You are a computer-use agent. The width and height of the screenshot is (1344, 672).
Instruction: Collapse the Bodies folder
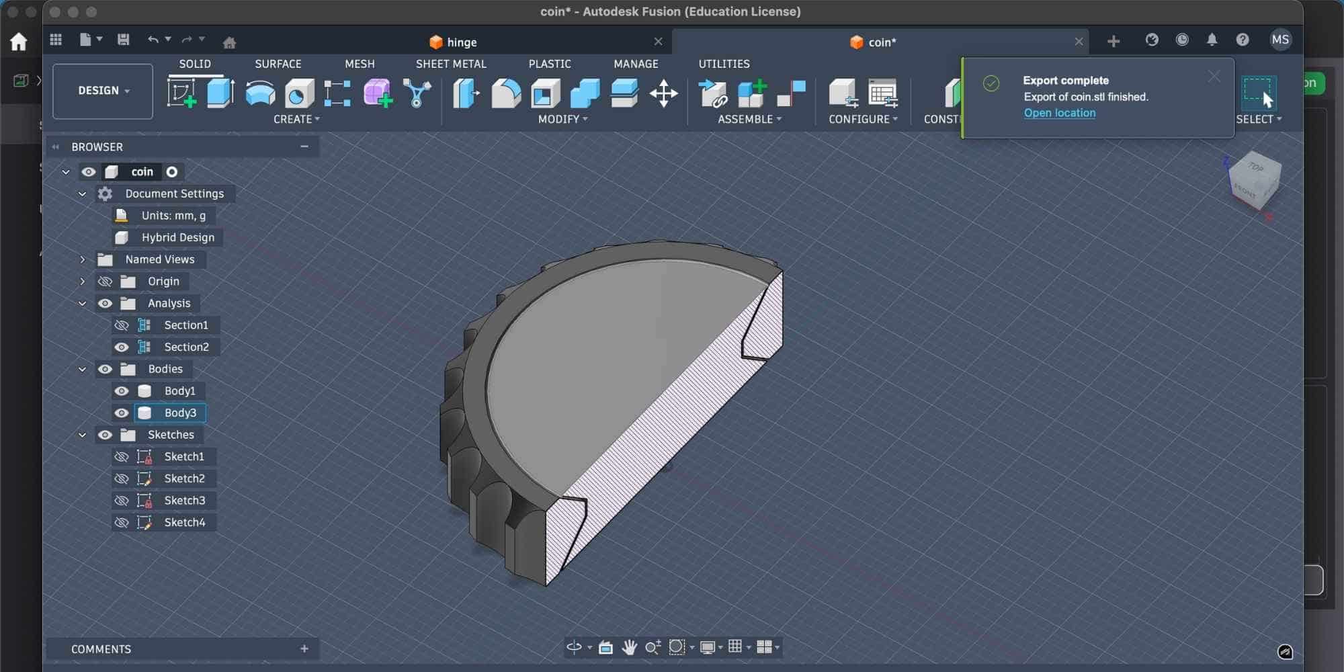click(x=83, y=369)
